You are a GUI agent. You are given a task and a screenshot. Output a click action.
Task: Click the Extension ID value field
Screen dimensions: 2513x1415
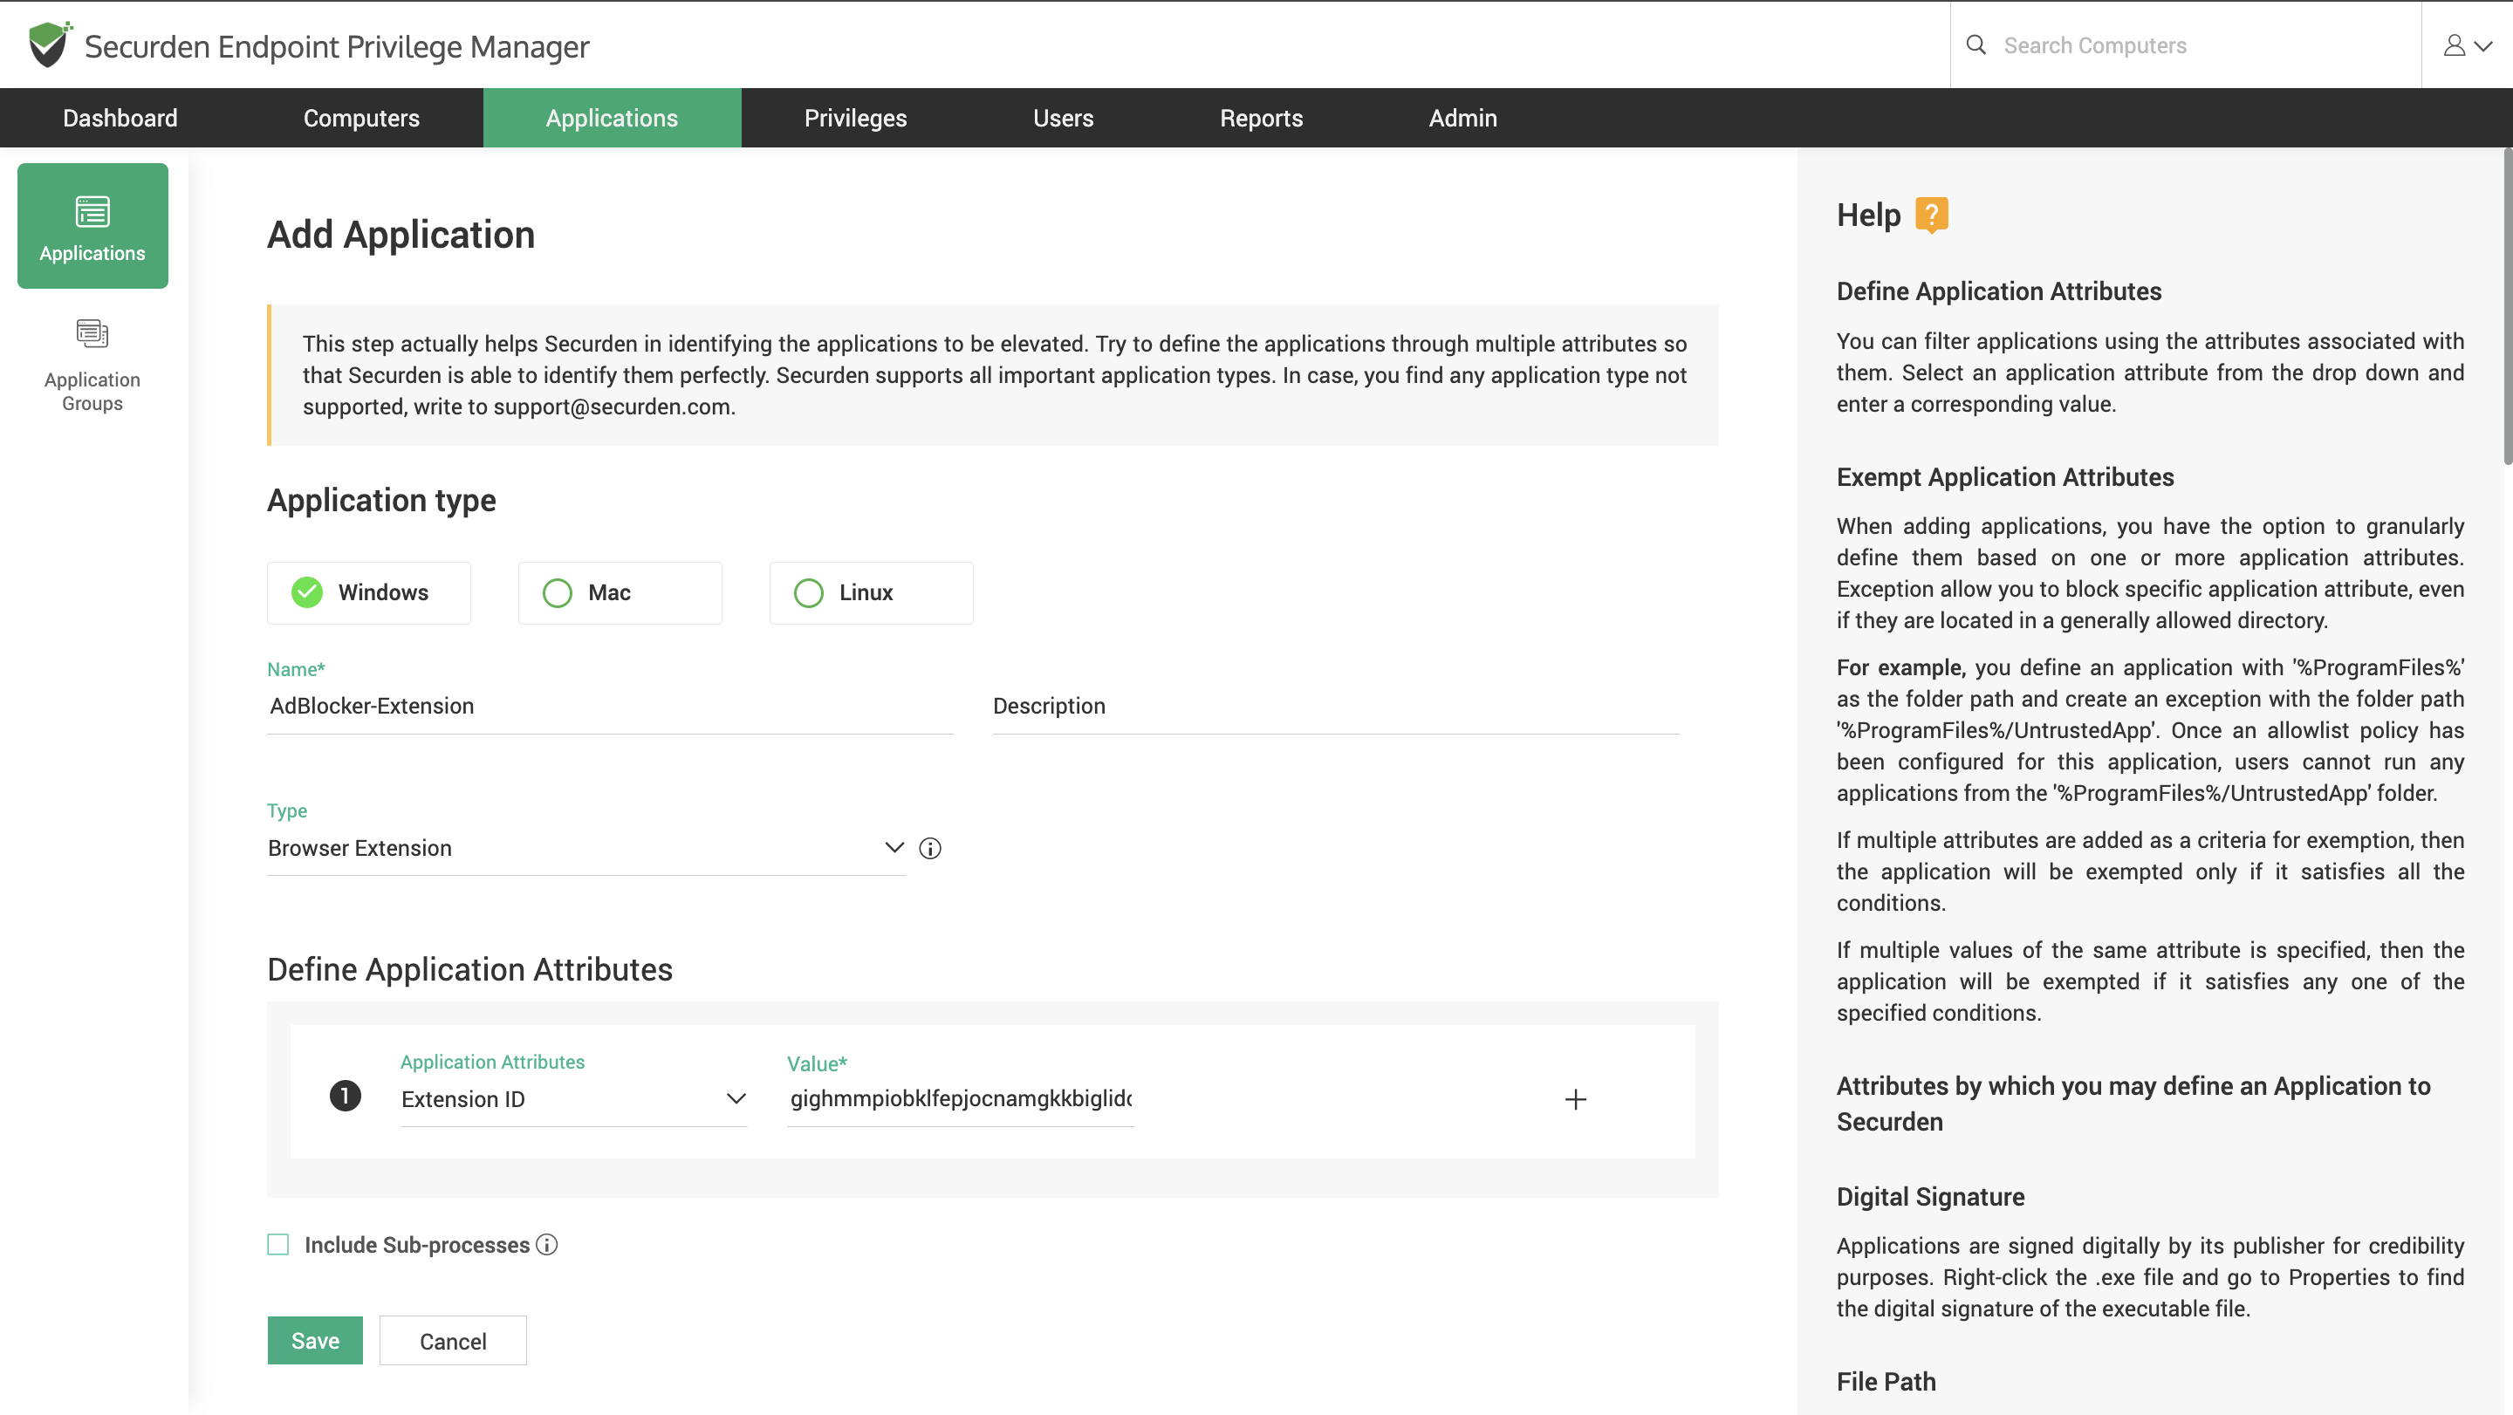pyautogui.click(x=961, y=1099)
